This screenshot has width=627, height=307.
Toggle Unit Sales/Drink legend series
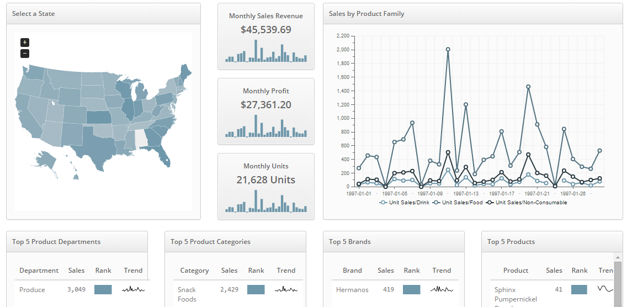pyautogui.click(x=404, y=203)
